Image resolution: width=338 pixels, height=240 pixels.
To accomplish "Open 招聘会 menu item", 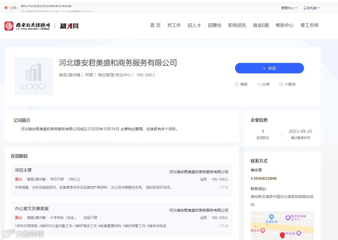I will (214, 25).
